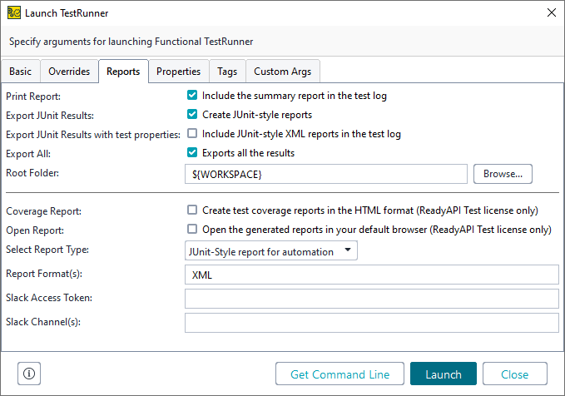Select the Reports tab
The width and height of the screenshot is (565, 396).
click(123, 72)
